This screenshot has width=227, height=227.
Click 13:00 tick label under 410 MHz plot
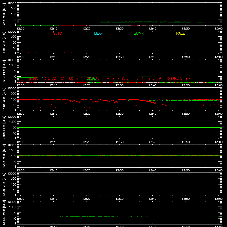coord(218,57)
